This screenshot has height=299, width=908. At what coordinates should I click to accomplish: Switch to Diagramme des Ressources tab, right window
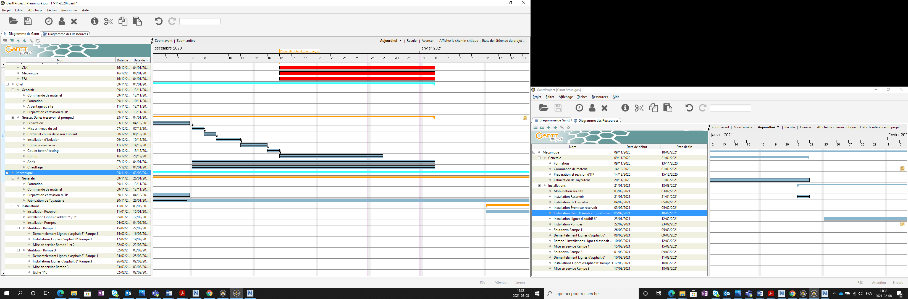pyautogui.click(x=596, y=120)
